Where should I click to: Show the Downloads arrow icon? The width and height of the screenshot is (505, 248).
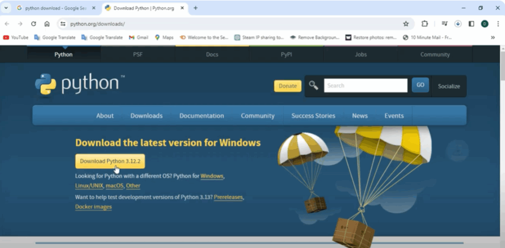click(x=458, y=24)
